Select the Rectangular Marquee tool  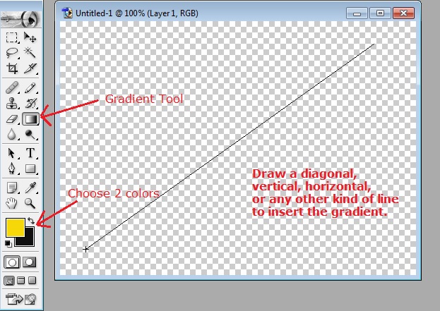12,37
